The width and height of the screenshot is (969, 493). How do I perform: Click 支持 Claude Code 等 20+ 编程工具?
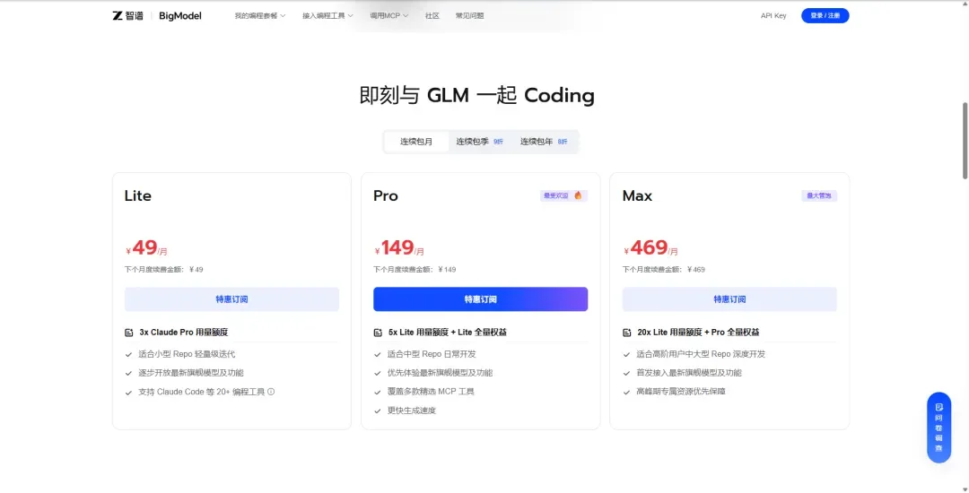click(x=202, y=391)
